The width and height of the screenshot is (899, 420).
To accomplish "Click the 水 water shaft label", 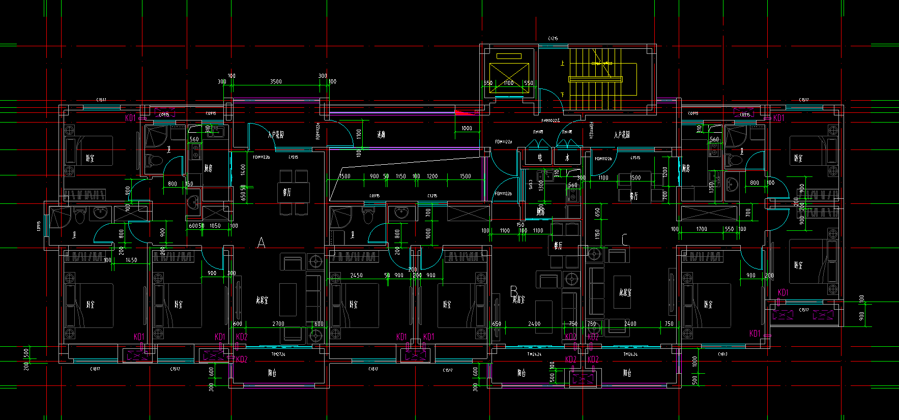I will click(x=567, y=158).
